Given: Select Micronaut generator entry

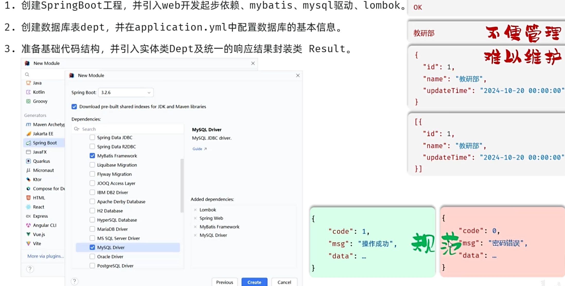Looking at the screenshot, I should point(44,170).
